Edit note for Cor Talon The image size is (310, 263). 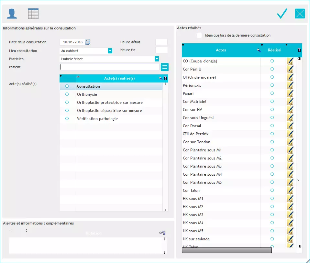click(290, 191)
